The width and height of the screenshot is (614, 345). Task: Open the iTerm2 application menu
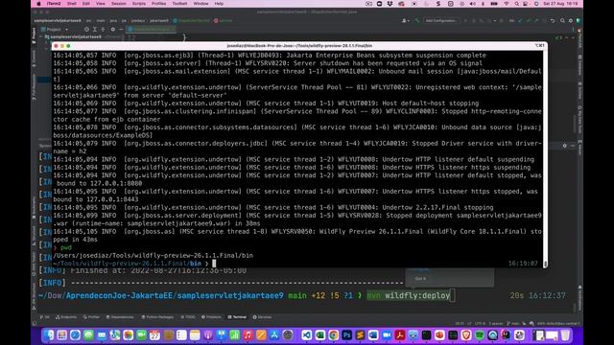[x=54, y=4]
